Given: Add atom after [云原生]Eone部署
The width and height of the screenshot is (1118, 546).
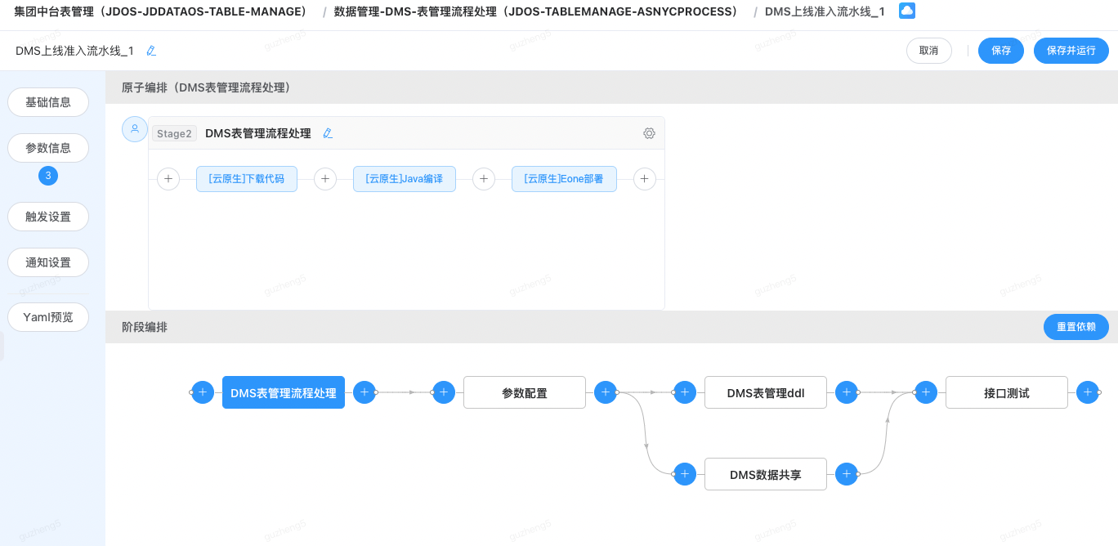Looking at the screenshot, I should point(645,179).
